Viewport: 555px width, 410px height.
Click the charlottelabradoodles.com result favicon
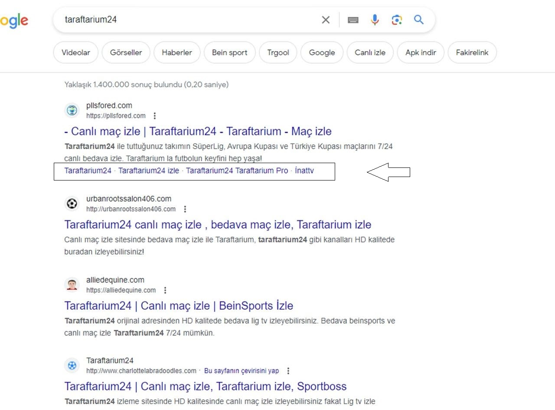click(72, 365)
